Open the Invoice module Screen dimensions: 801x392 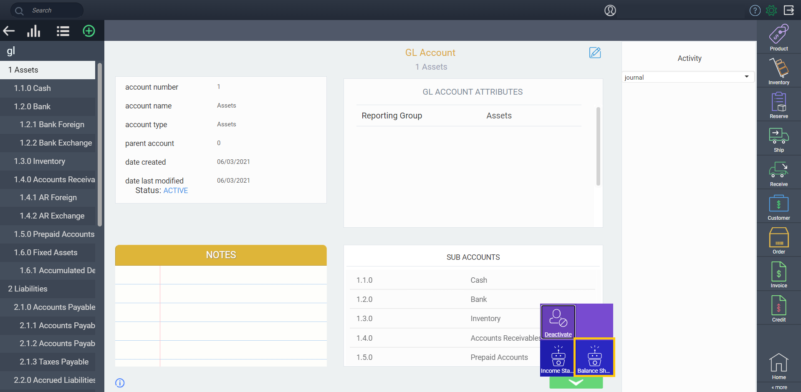pos(779,275)
